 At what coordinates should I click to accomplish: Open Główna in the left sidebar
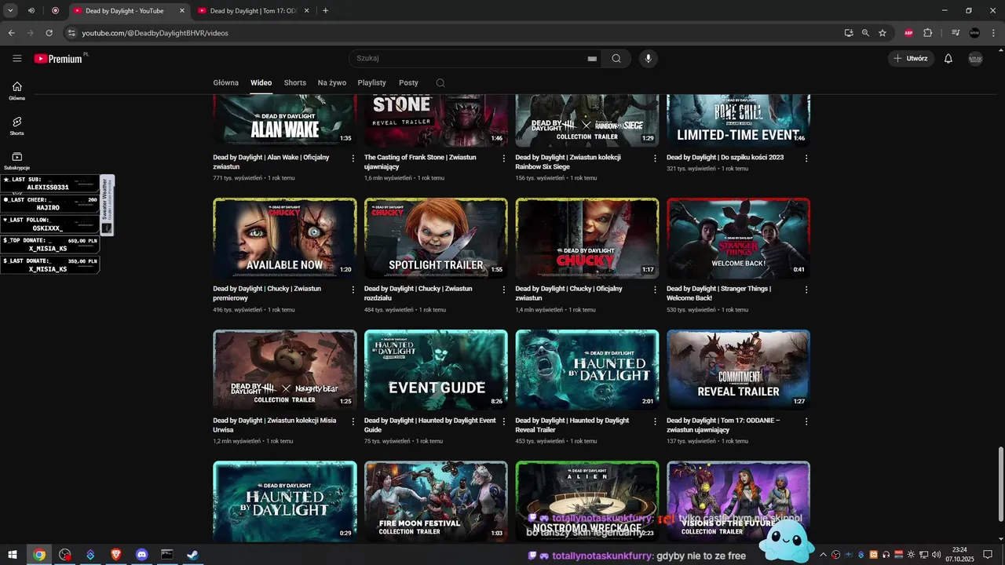click(x=17, y=91)
